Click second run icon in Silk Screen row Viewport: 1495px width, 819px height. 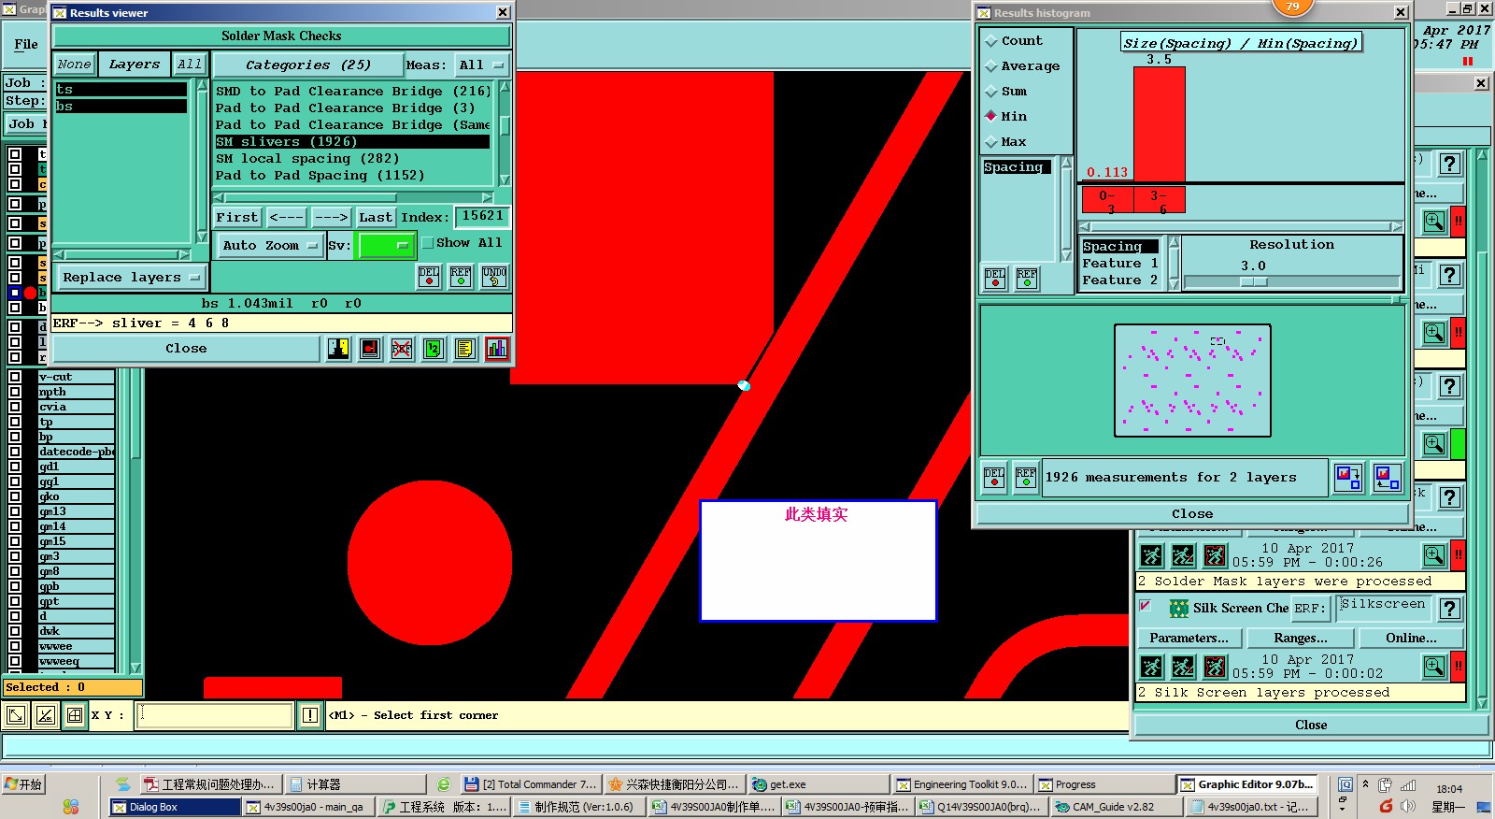coord(1183,667)
